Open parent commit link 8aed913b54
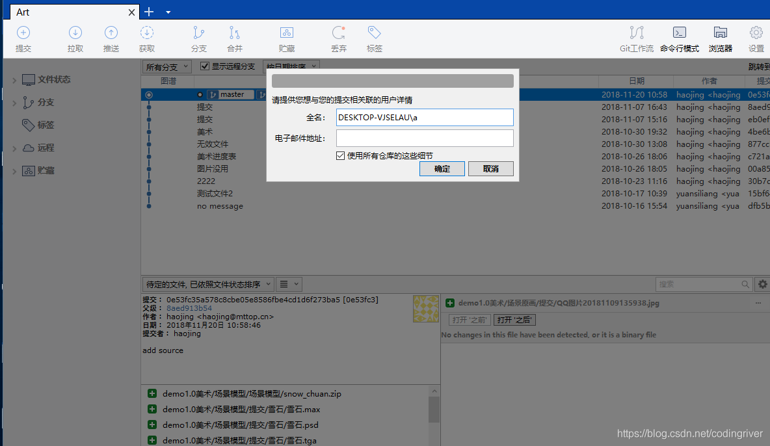 click(x=189, y=308)
